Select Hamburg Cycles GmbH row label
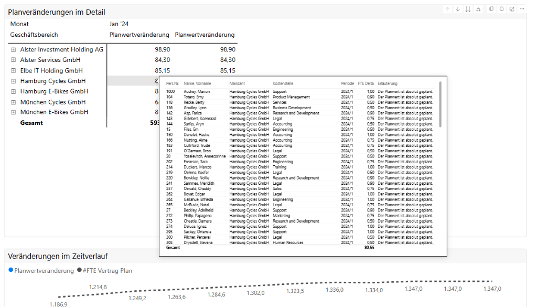 point(53,81)
